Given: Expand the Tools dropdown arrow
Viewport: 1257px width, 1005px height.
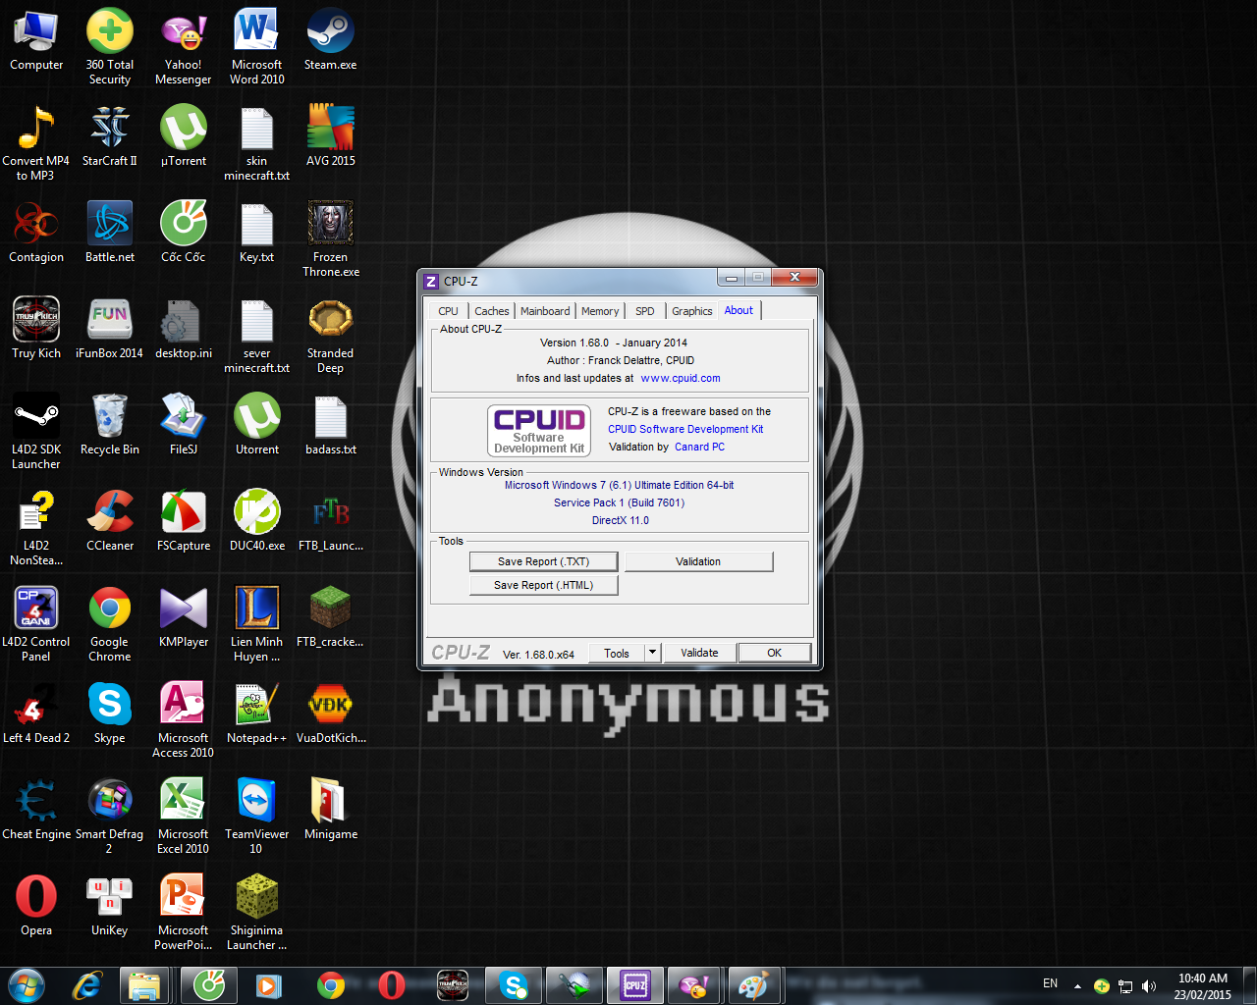Looking at the screenshot, I should coord(652,653).
